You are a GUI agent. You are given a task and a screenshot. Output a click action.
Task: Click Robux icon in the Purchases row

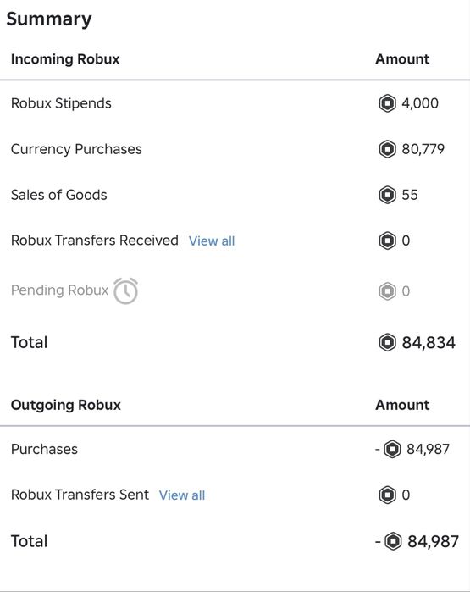pos(392,449)
